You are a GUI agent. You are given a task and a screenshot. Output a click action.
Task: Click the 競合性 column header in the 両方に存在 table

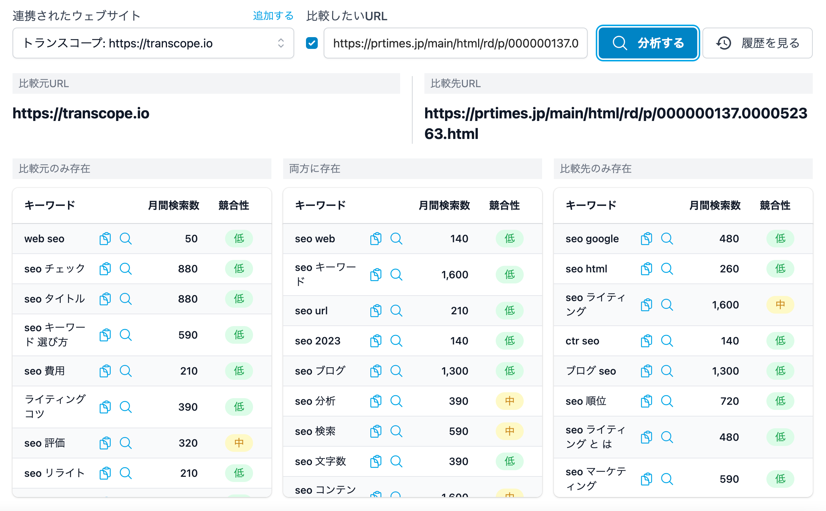pos(505,205)
